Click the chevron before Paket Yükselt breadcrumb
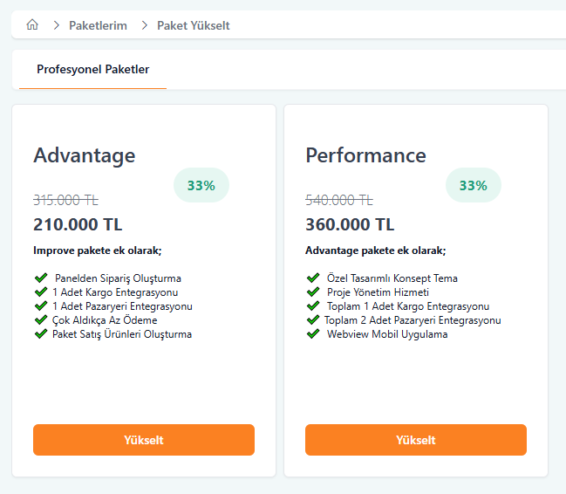 [x=144, y=25]
